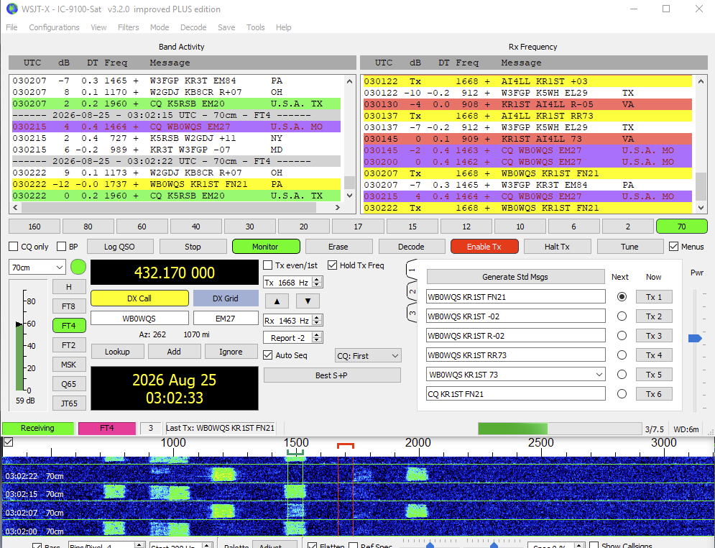Open the 70cm band dropdown

point(37,268)
